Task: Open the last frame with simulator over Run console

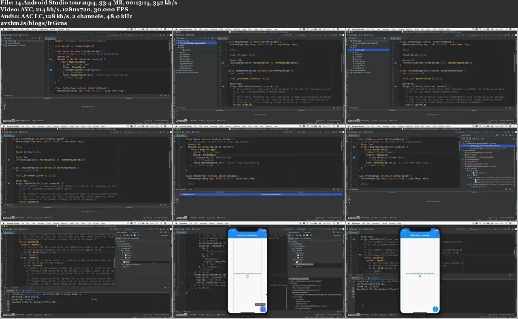Action: pyautogui.click(x=431, y=269)
